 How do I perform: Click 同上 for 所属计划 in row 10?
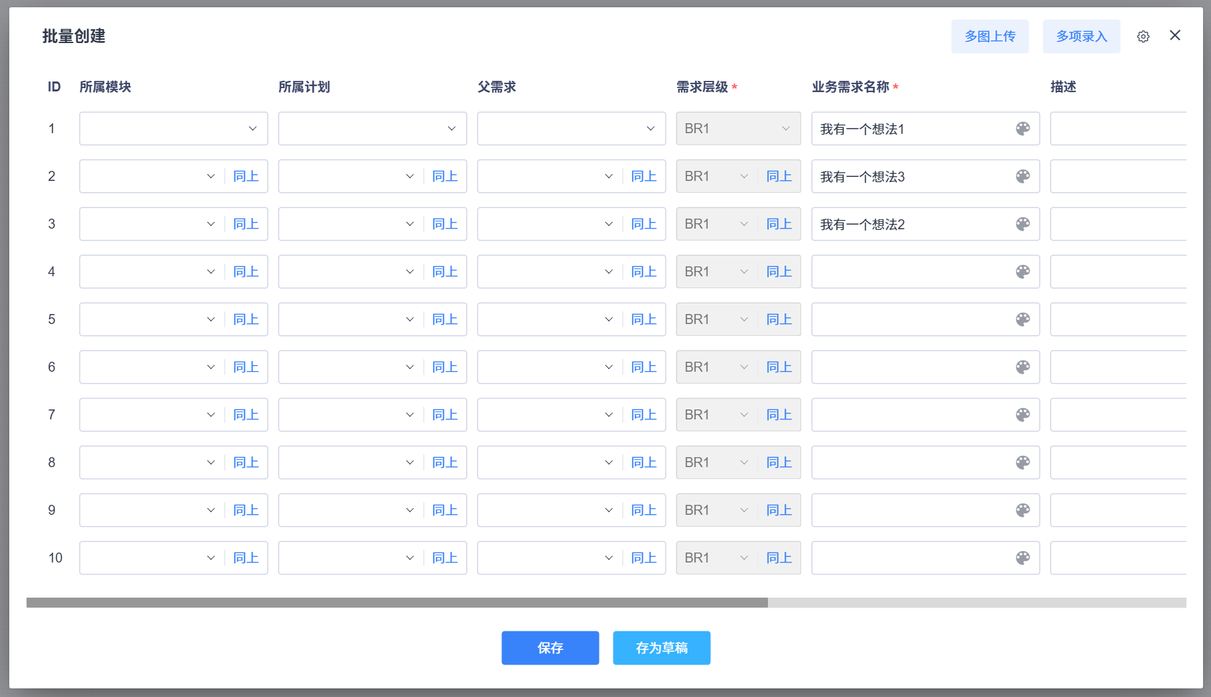(x=445, y=558)
